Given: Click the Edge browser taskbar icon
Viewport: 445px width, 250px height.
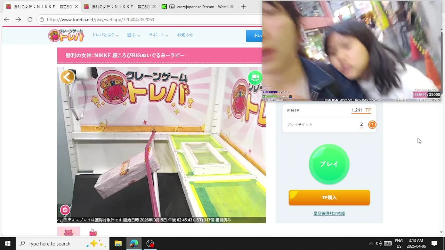Looking at the screenshot, I should (134, 243).
